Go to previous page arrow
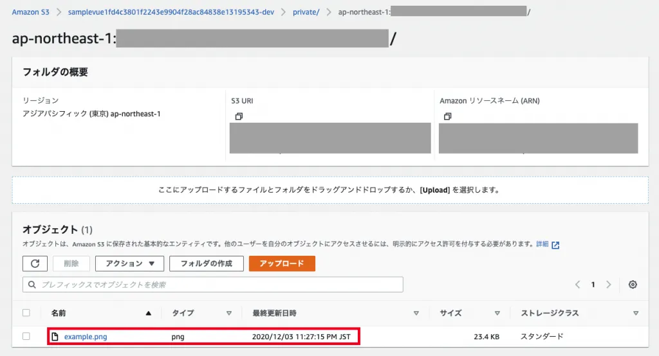The width and height of the screenshot is (659, 356). (x=577, y=285)
